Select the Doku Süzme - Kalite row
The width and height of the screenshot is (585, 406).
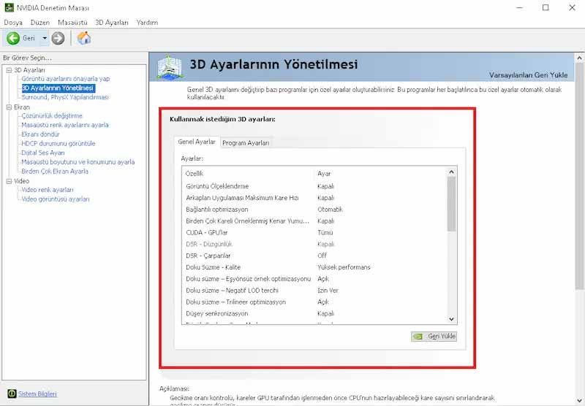click(314, 267)
